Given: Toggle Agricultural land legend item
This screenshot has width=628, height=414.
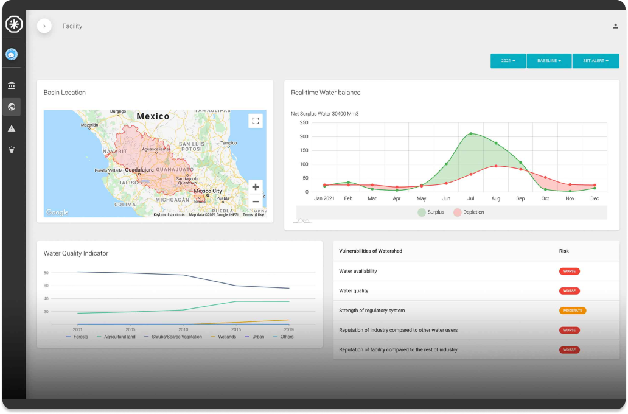Looking at the screenshot, I should pos(117,337).
